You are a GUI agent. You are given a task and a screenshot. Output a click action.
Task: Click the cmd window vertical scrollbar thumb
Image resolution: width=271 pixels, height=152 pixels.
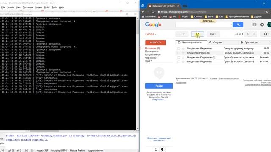point(138,27)
